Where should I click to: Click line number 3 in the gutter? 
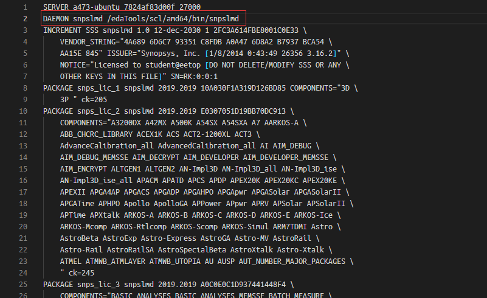tap(25, 30)
